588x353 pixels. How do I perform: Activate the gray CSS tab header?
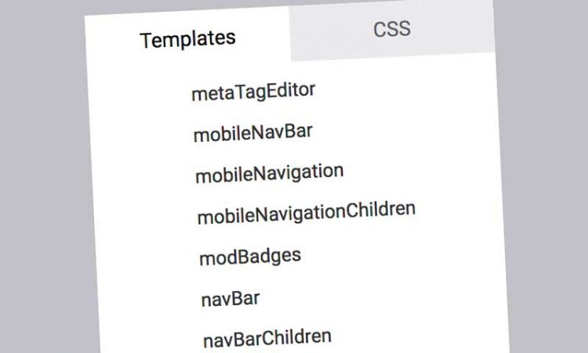coord(392,30)
